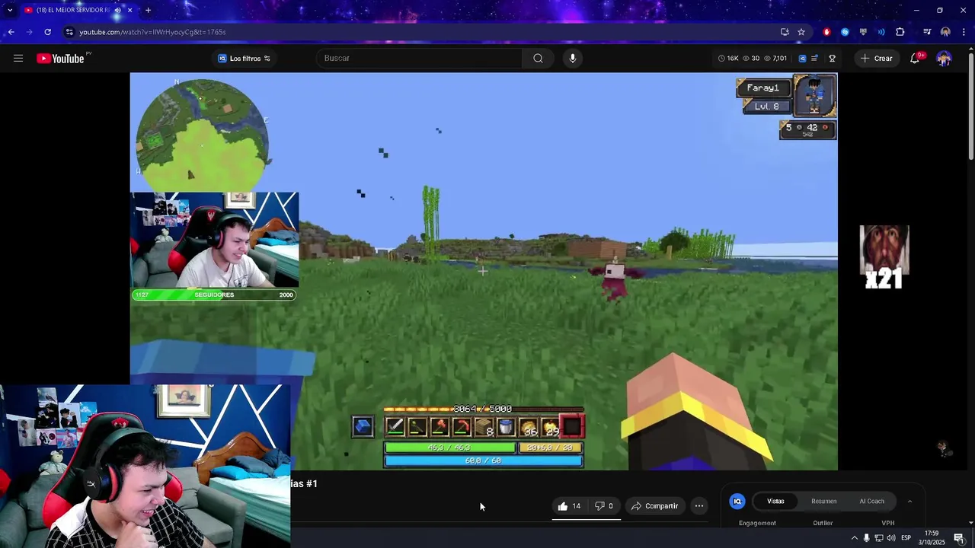Click the trophy icon in vidIQ bar
This screenshot has height=548, width=975.
tap(832, 59)
